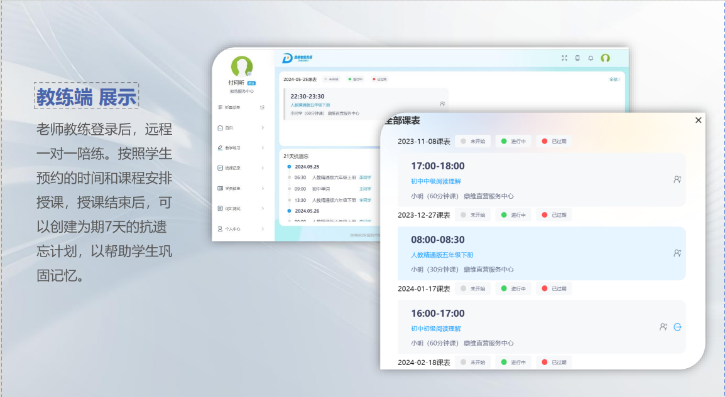Click blue enter-class icon on 16:00-17:00 lesson
The width and height of the screenshot is (725, 397).
[x=677, y=327]
